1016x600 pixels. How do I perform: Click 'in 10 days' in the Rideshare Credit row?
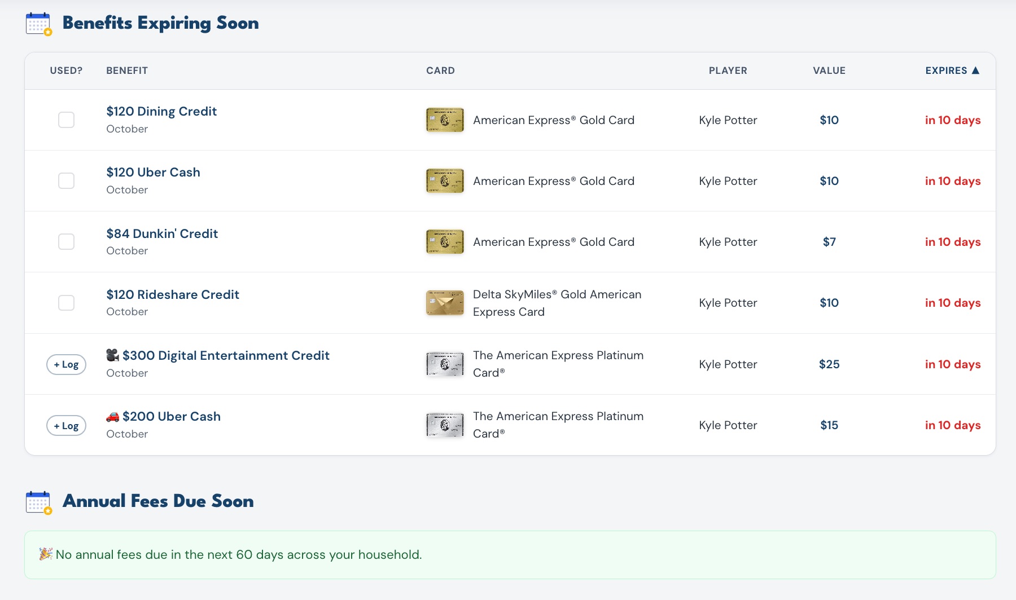click(x=953, y=303)
